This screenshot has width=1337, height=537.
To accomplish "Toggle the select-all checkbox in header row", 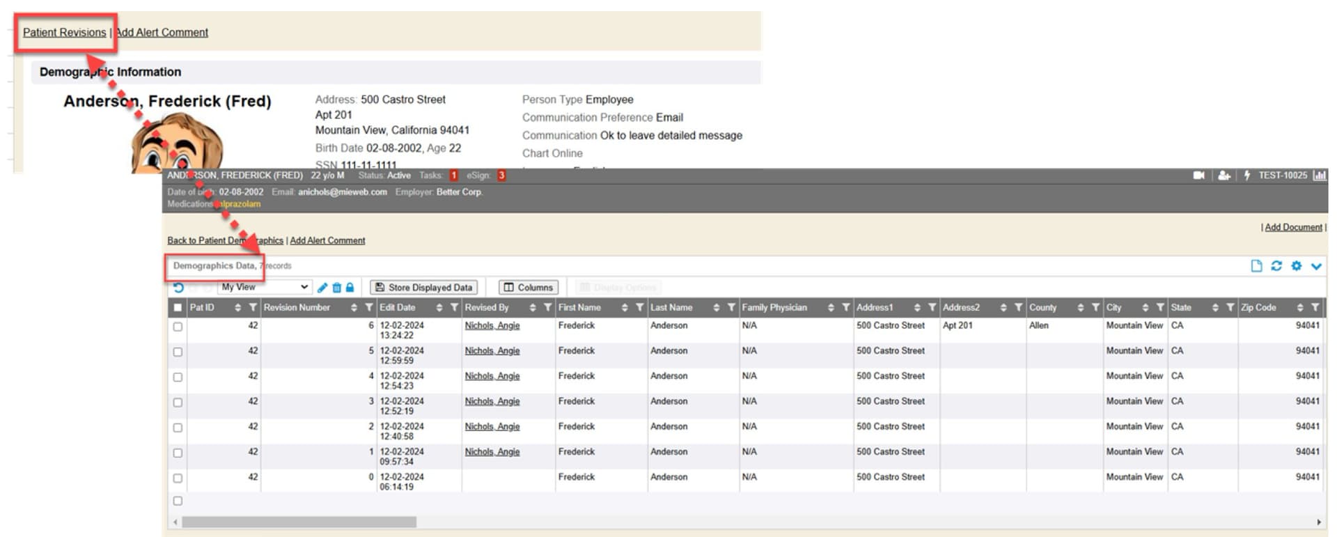I will 178,307.
